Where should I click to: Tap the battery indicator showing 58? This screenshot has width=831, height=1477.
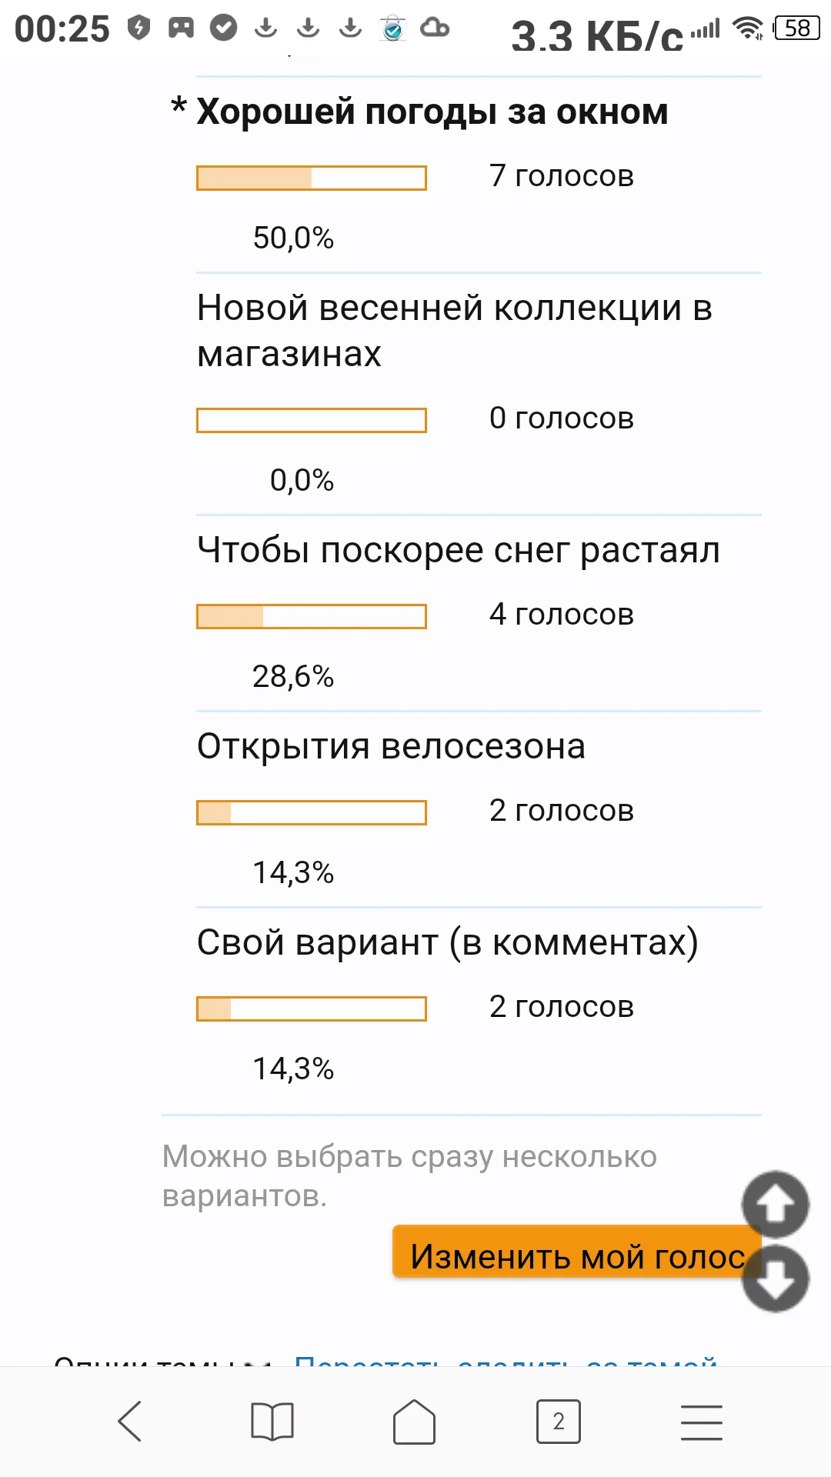point(796,28)
